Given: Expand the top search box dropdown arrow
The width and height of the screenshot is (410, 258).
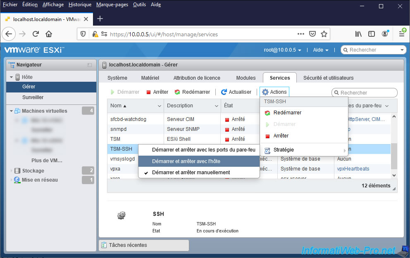Looking at the screenshot, I should pos(402,50).
